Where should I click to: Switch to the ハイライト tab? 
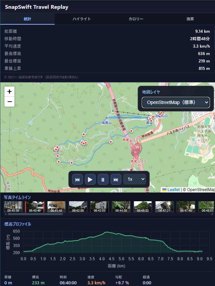pyautogui.click(x=82, y=19)
